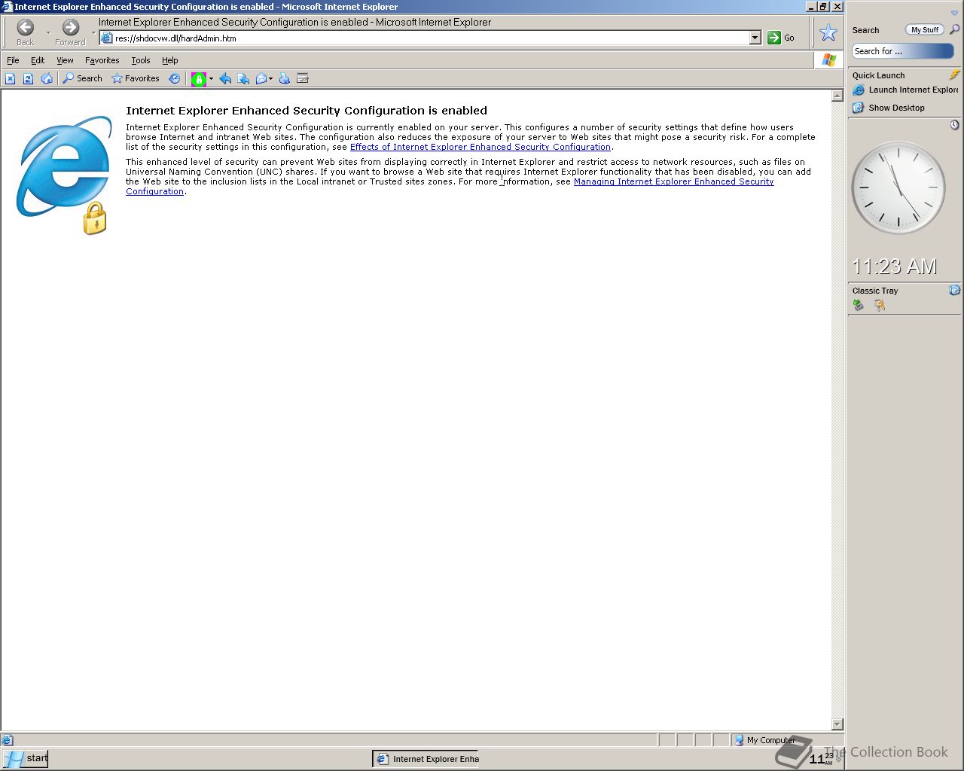The height and width of the screenshot is (771, 964).
Task: Open the Mail icon dropdown arrow
Action: coord(271,78)
